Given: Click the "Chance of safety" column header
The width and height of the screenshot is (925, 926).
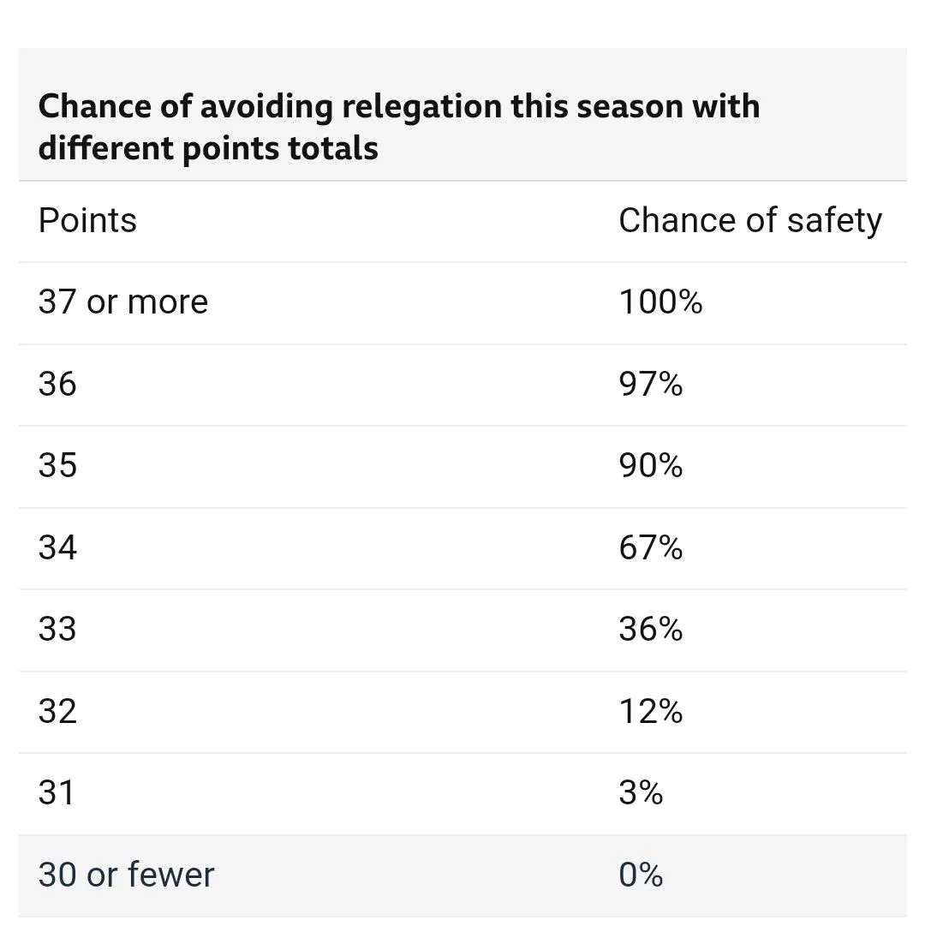Looking at the screenshot, I should point(749,221).
